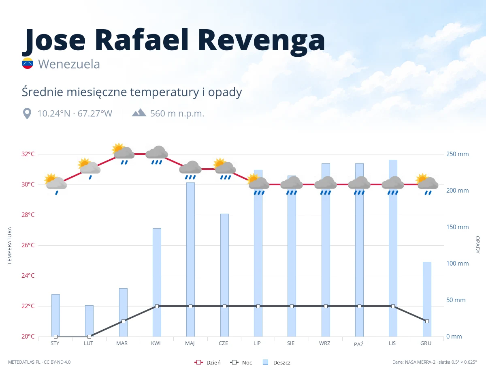Click the MAJ precipitation bar
This screenshot has width=486, height=373.
click(190, 259)
